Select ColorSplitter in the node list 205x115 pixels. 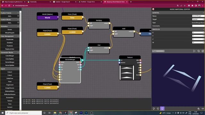point(10,59)
